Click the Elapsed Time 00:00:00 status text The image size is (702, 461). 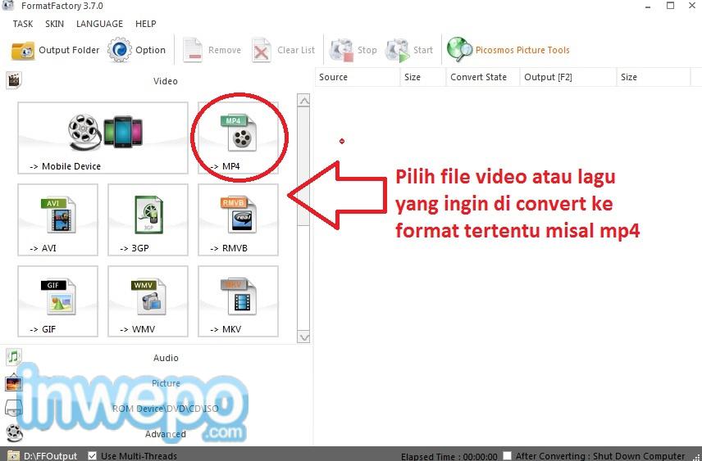pyautogui.click(x=449, y=457)
